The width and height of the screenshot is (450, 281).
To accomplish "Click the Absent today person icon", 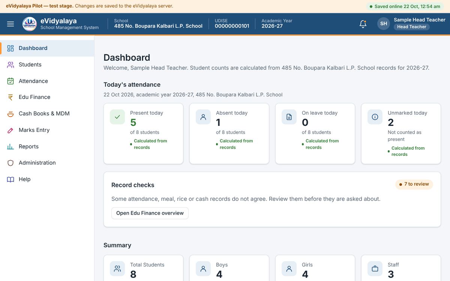I will click(x=203, y=117).
